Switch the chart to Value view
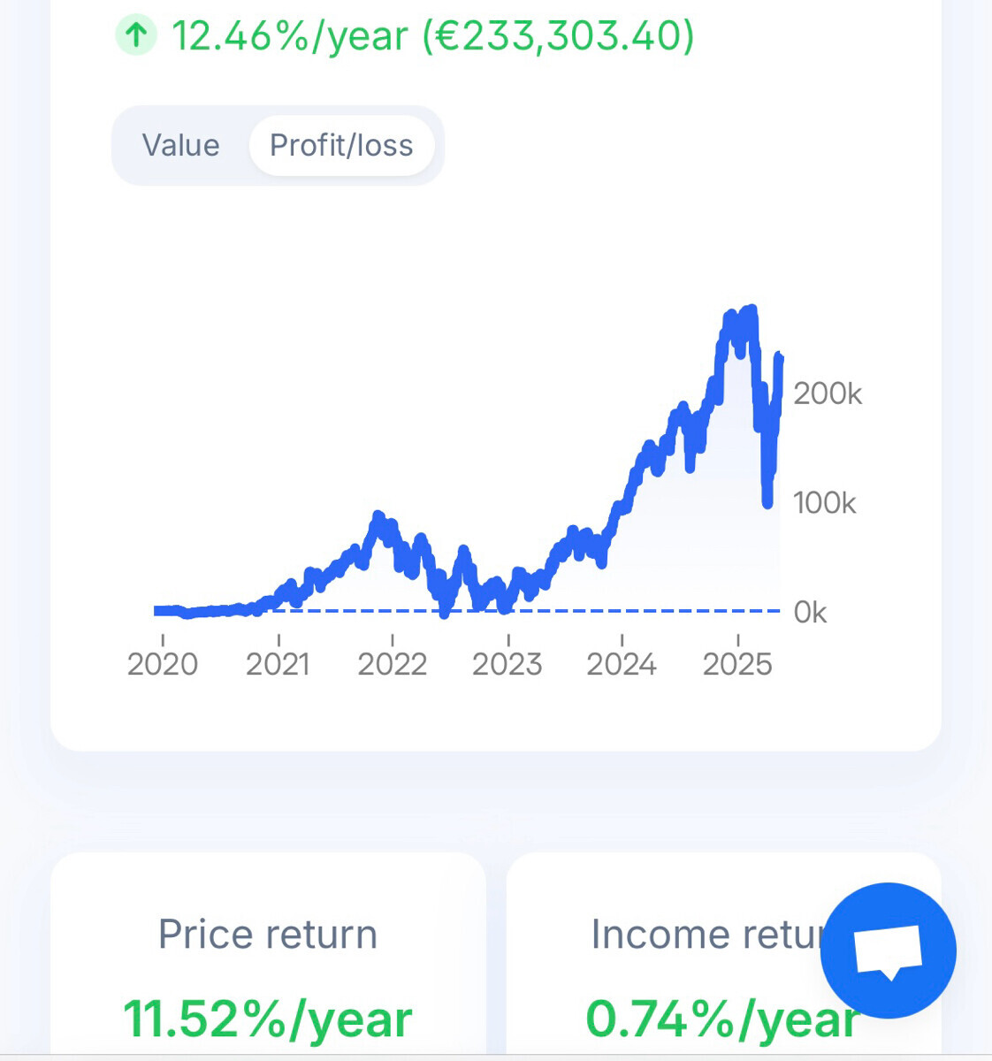 (x=180, y=145)
